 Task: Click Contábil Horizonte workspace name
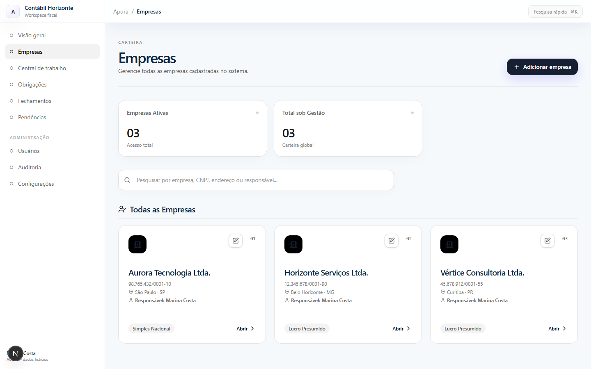(49, 8)
